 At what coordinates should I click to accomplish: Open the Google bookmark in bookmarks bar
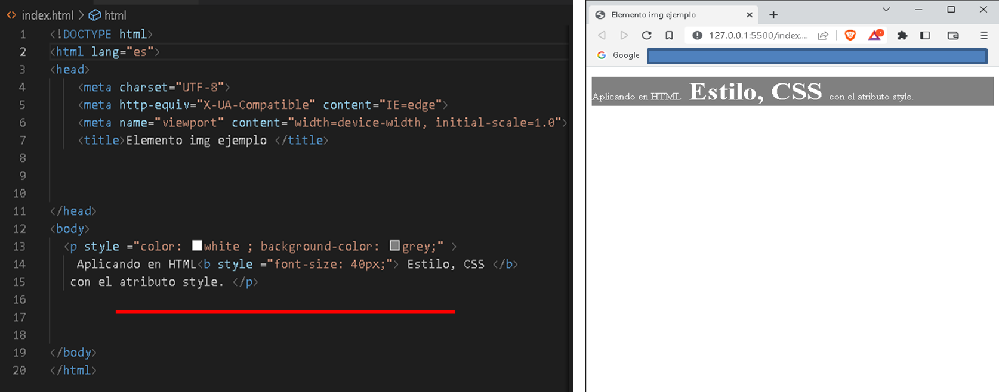(x=619, y=55)
